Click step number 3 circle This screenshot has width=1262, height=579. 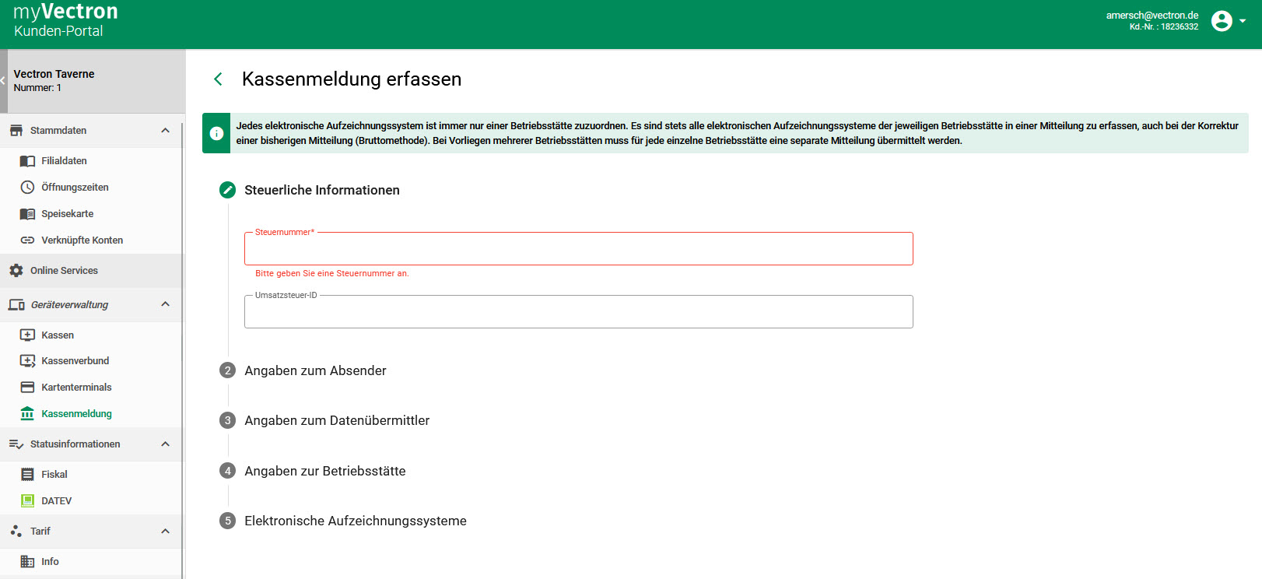pos(227,420)
